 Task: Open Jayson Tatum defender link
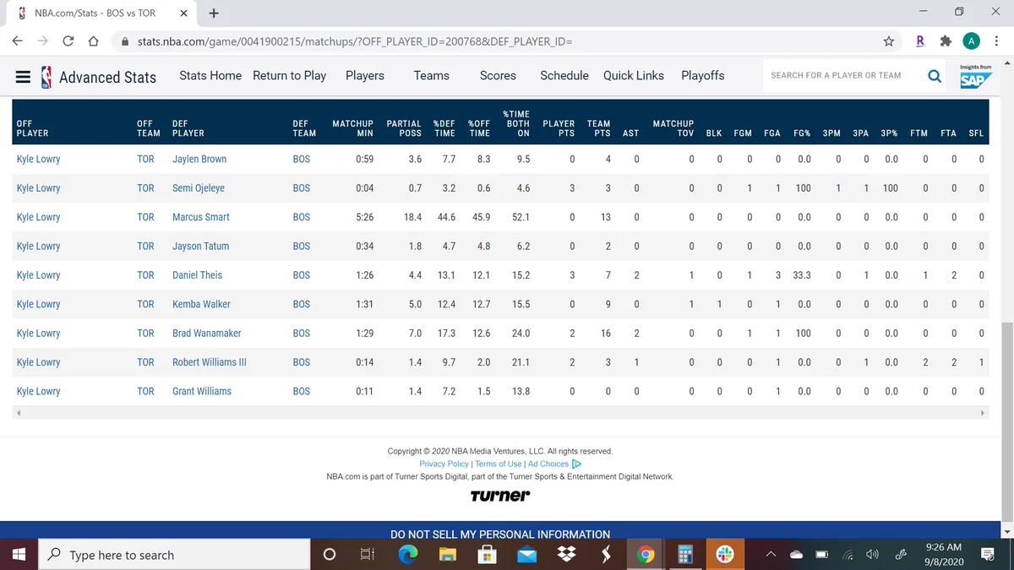pos(200,246)
